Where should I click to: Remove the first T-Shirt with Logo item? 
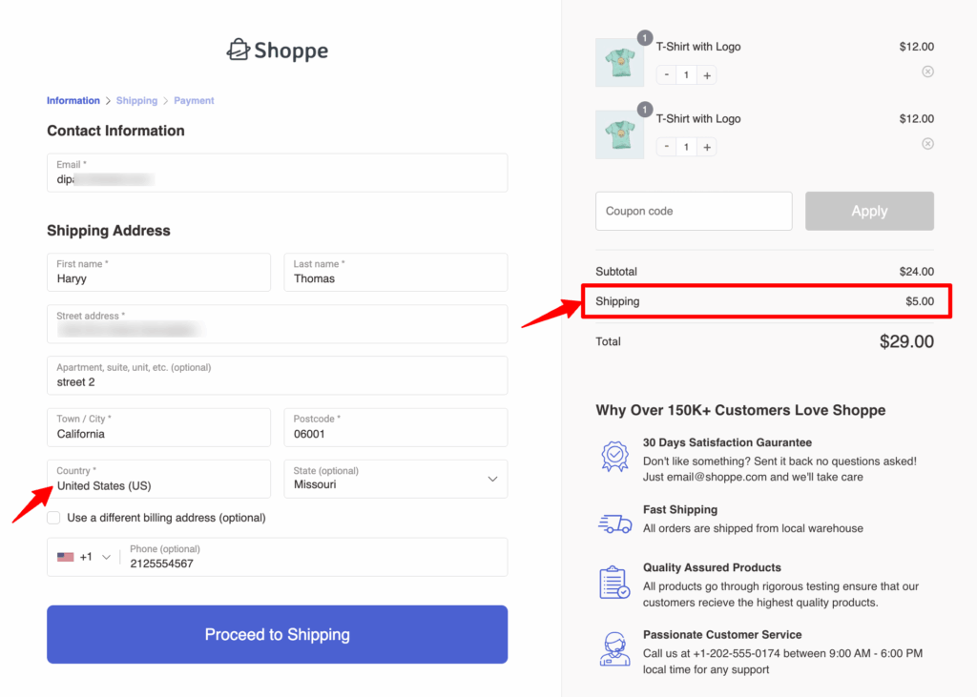coord(927,72)
